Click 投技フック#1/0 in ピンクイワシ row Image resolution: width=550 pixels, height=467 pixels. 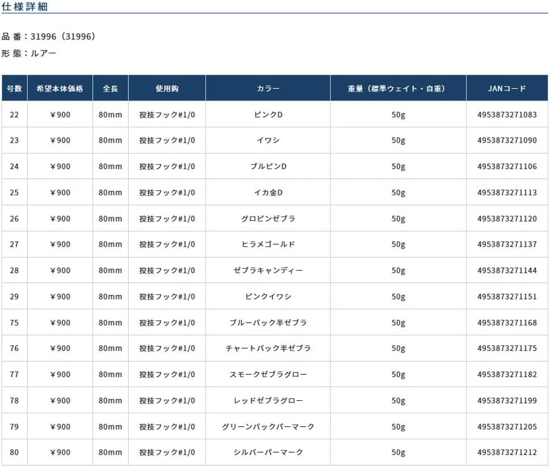point(167,297)
